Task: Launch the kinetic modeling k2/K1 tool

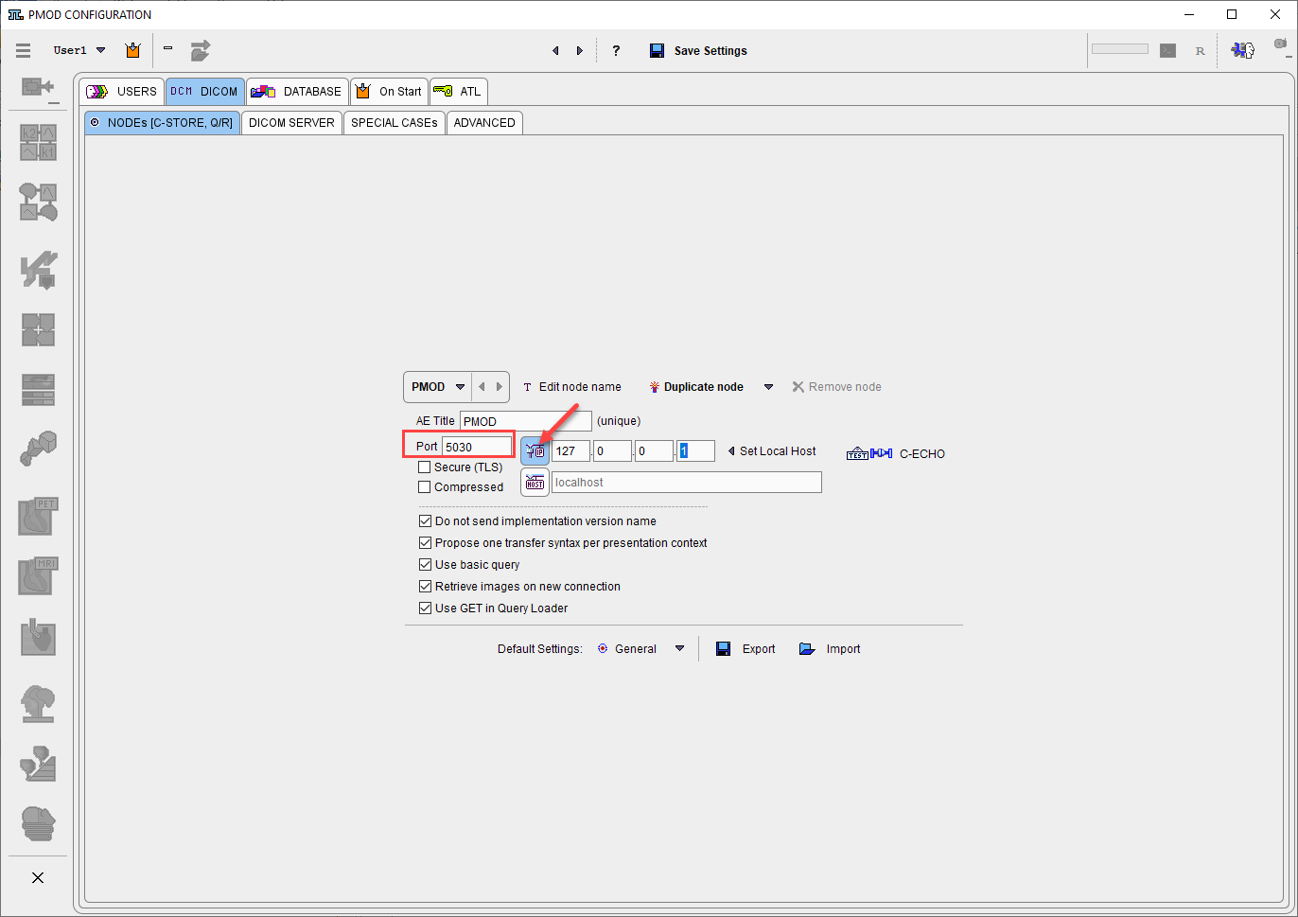Action: [x=39, y=142]
